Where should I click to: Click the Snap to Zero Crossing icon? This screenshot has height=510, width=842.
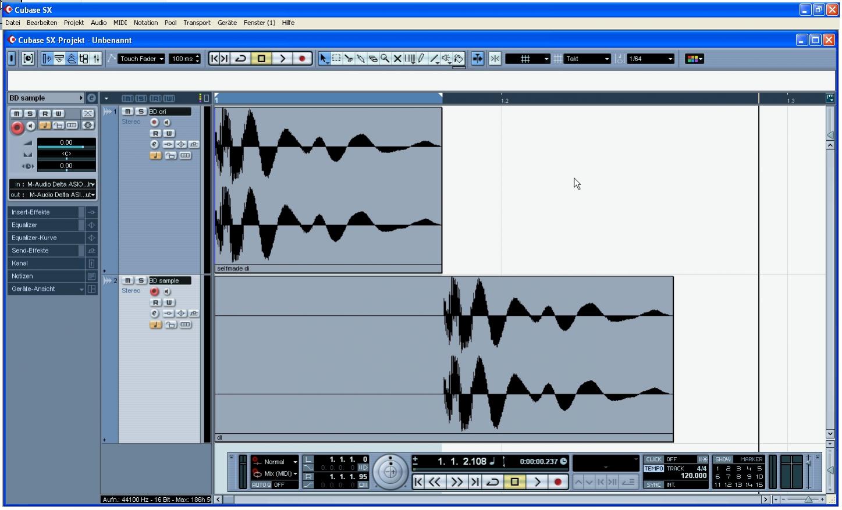tap(495, 59)
